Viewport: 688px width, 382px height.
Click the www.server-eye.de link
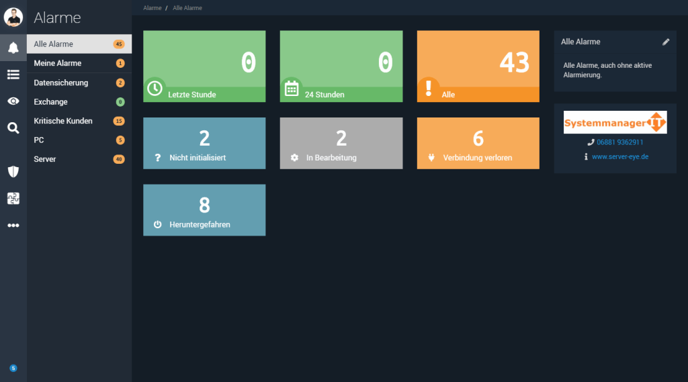[x=619, y=156]
